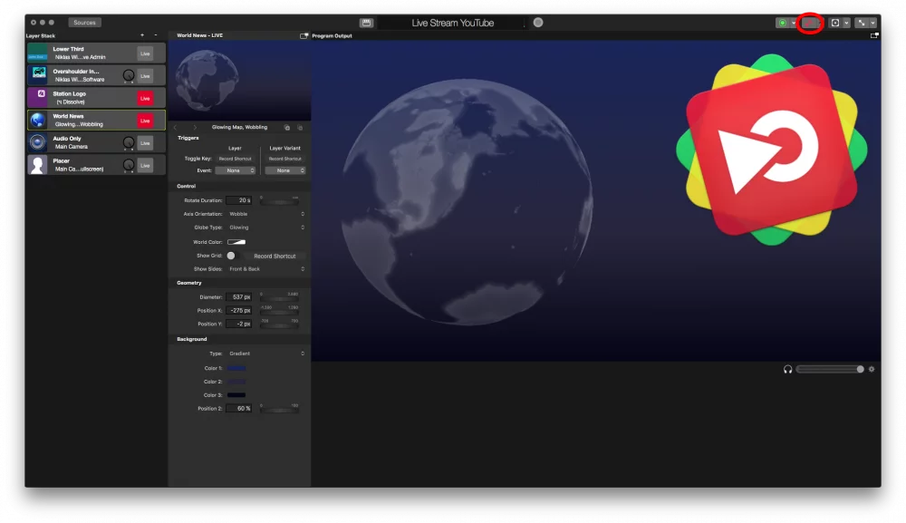
Task: Click the Overshoulder layer volume knob
Action: pos(129,76)
